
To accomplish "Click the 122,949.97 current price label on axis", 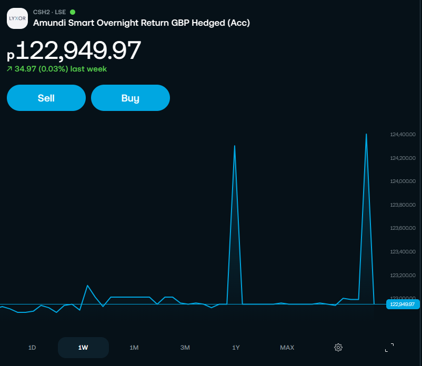I will click(403, 304).
